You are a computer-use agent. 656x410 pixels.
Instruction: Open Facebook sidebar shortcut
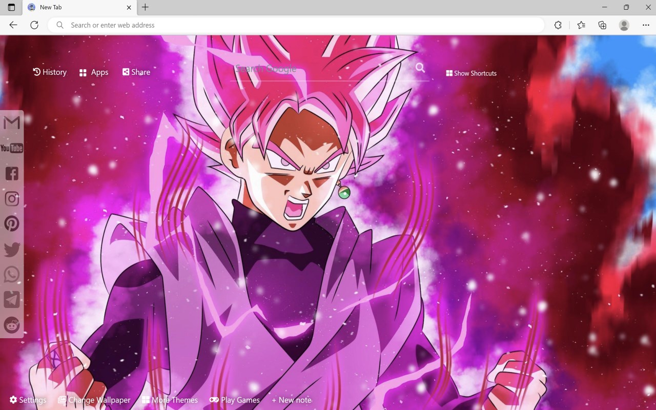tap(12, 173)
